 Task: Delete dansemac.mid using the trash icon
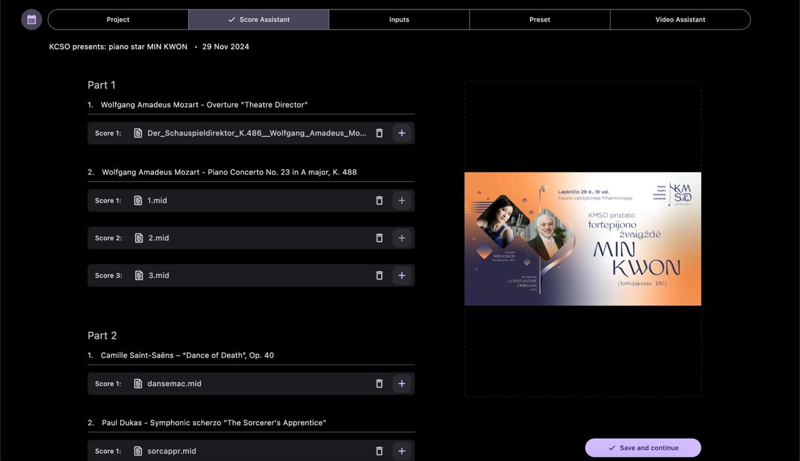pyautogui.click(x=379, y=383)
